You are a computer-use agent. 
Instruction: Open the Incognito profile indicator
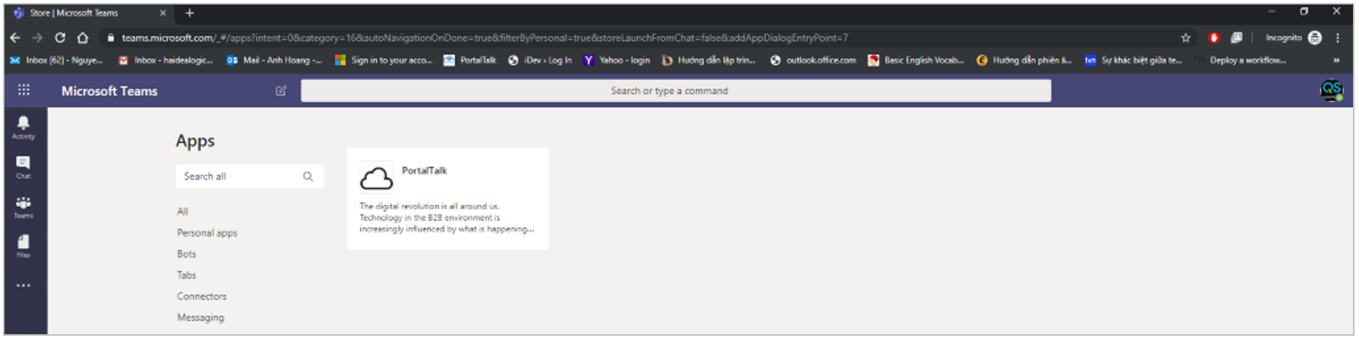coord(1293,38)
